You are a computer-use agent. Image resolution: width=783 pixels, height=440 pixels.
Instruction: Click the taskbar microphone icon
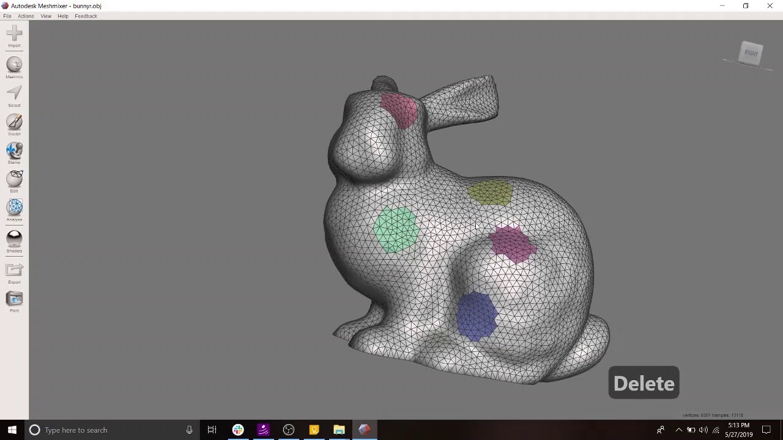coord(189,430)
